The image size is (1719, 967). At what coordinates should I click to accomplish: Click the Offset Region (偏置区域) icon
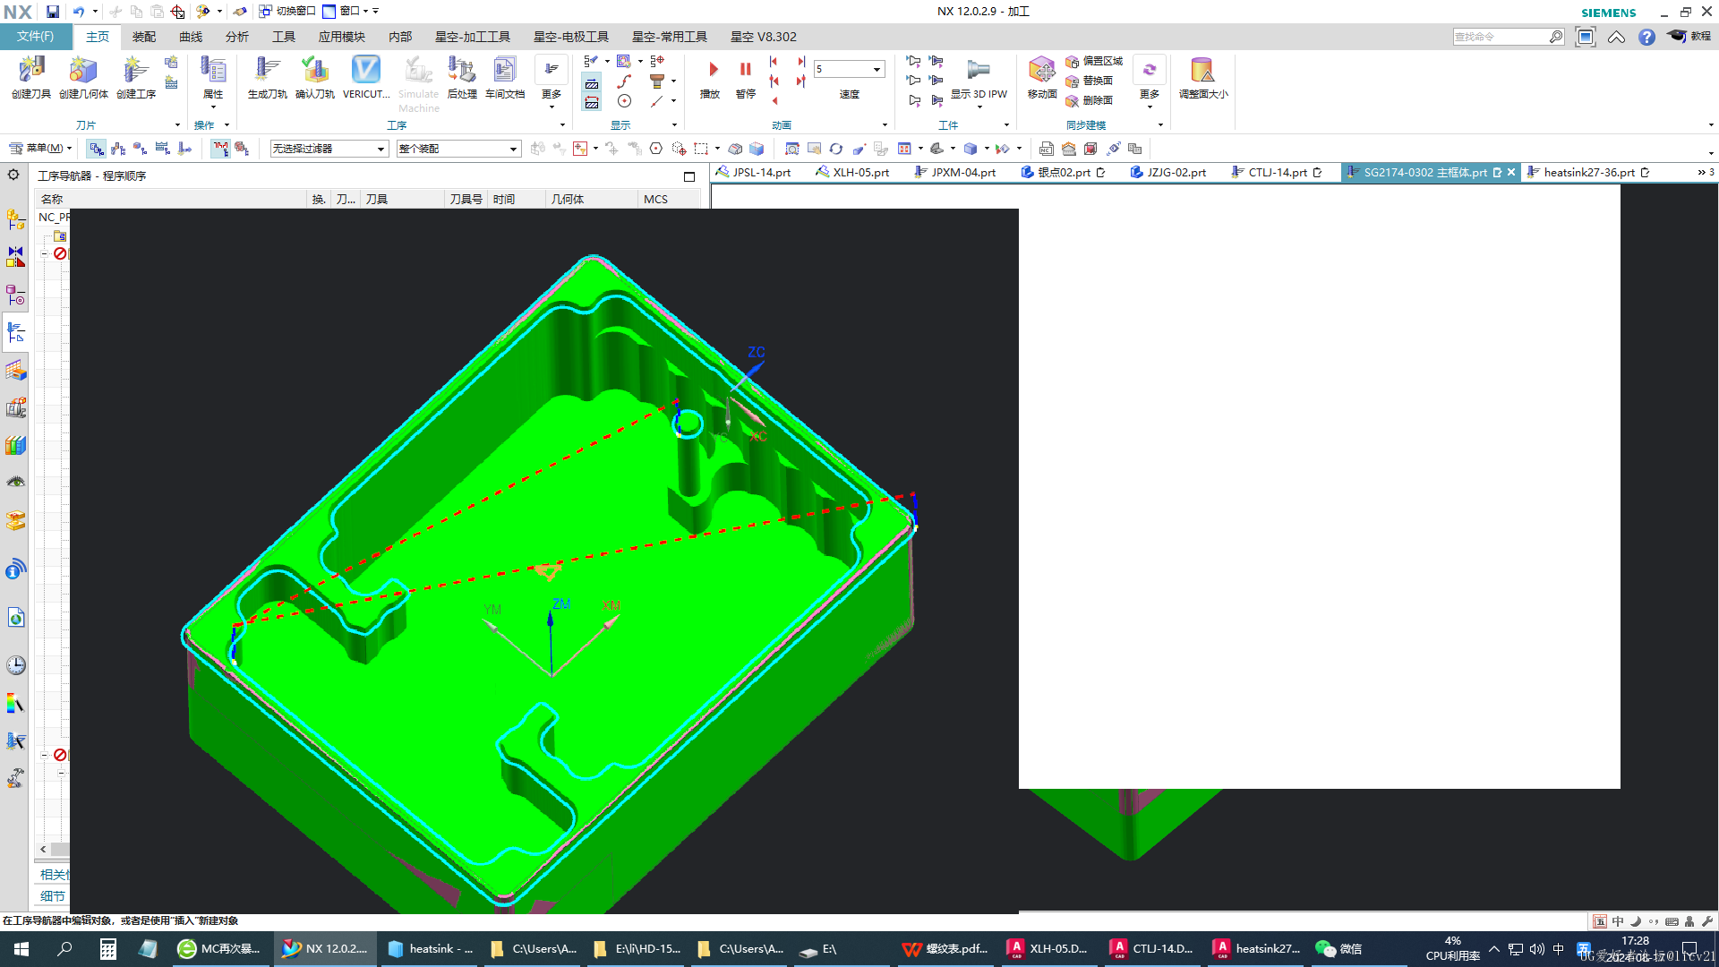(1094, 61)
